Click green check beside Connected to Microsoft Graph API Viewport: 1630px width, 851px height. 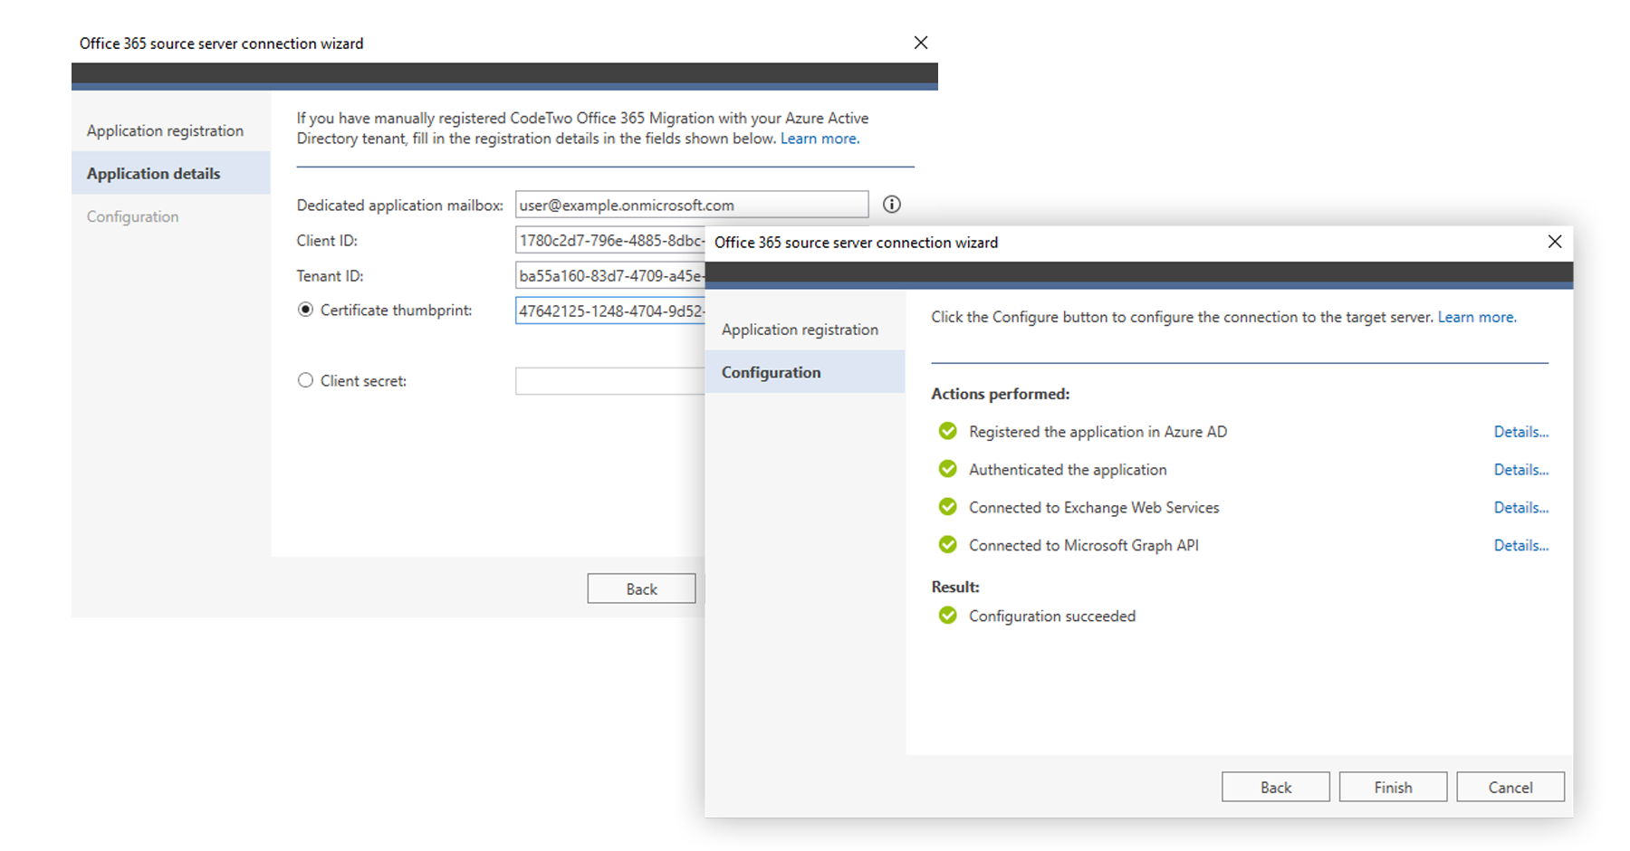[948, 545]
